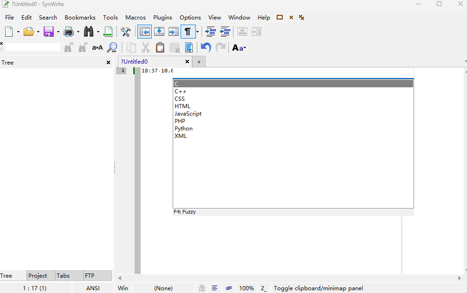Select Python in the lexer list
This screenshot has height=293, width=467.
click(293, 129)
